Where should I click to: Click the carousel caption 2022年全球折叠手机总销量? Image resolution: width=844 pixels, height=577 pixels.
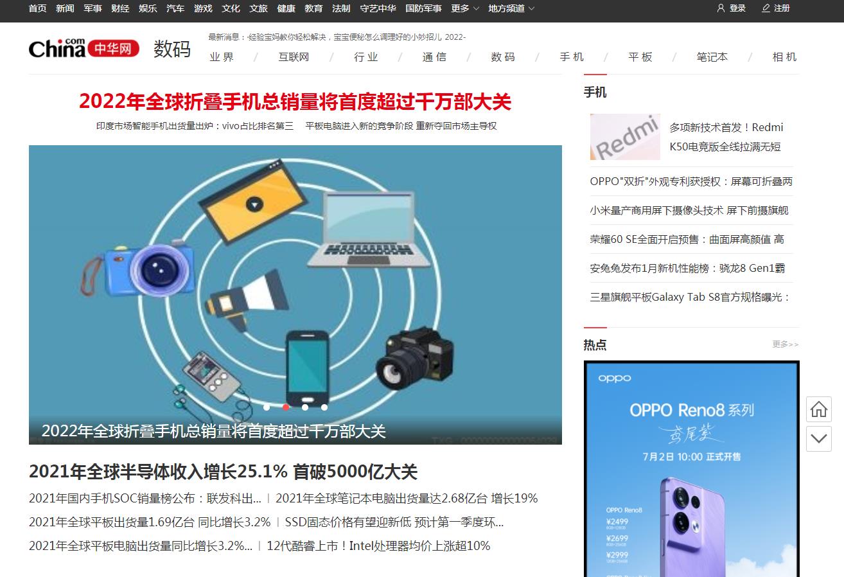coord(213,431)
